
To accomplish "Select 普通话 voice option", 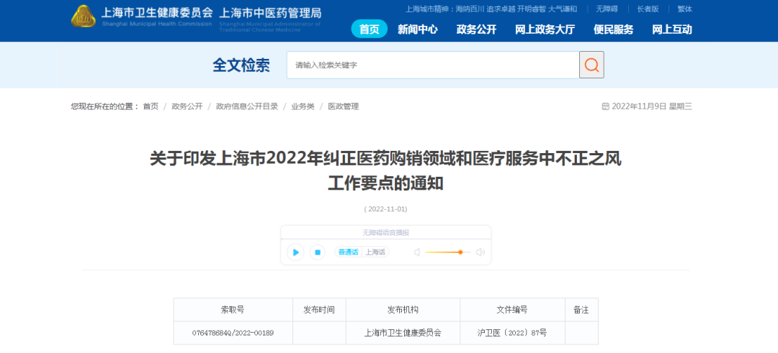I will tap(348, 252).
